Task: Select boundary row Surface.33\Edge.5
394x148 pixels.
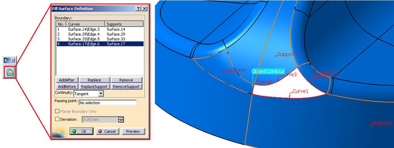Action: click(x=100, y=39)
